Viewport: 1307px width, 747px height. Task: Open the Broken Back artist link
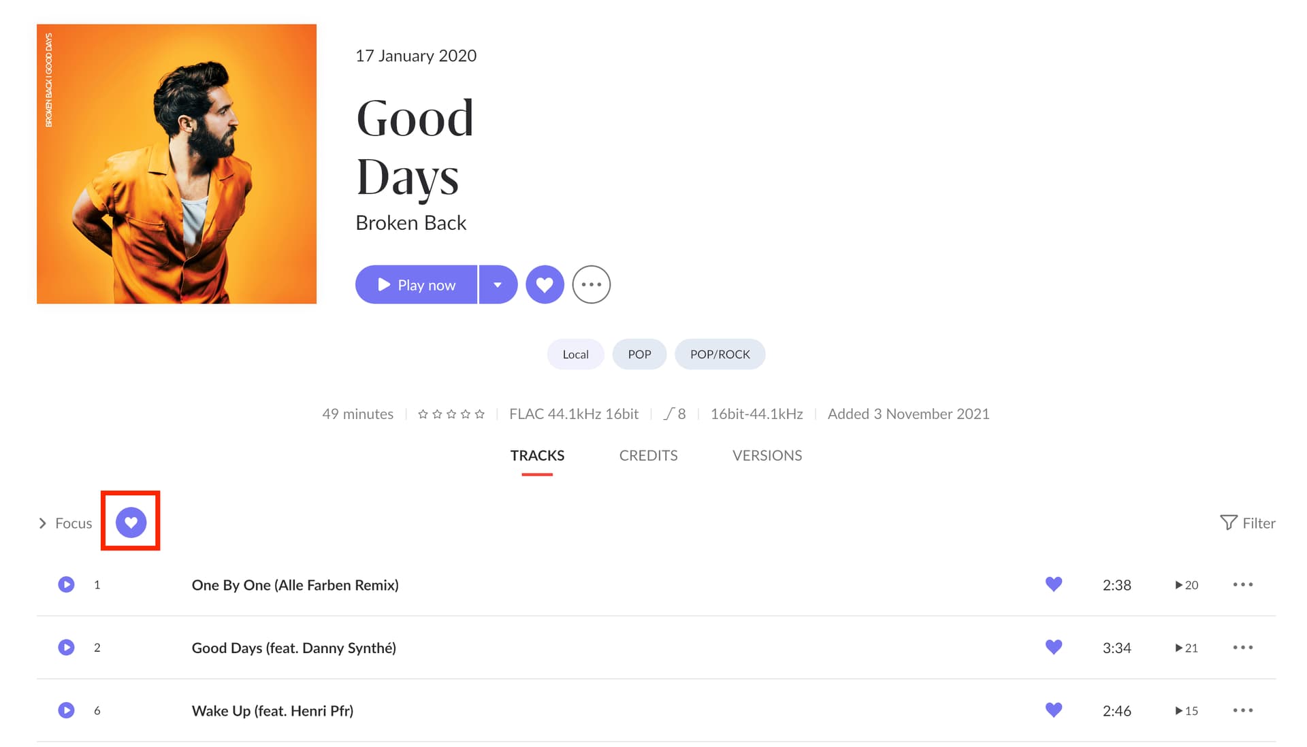[410, 222]
